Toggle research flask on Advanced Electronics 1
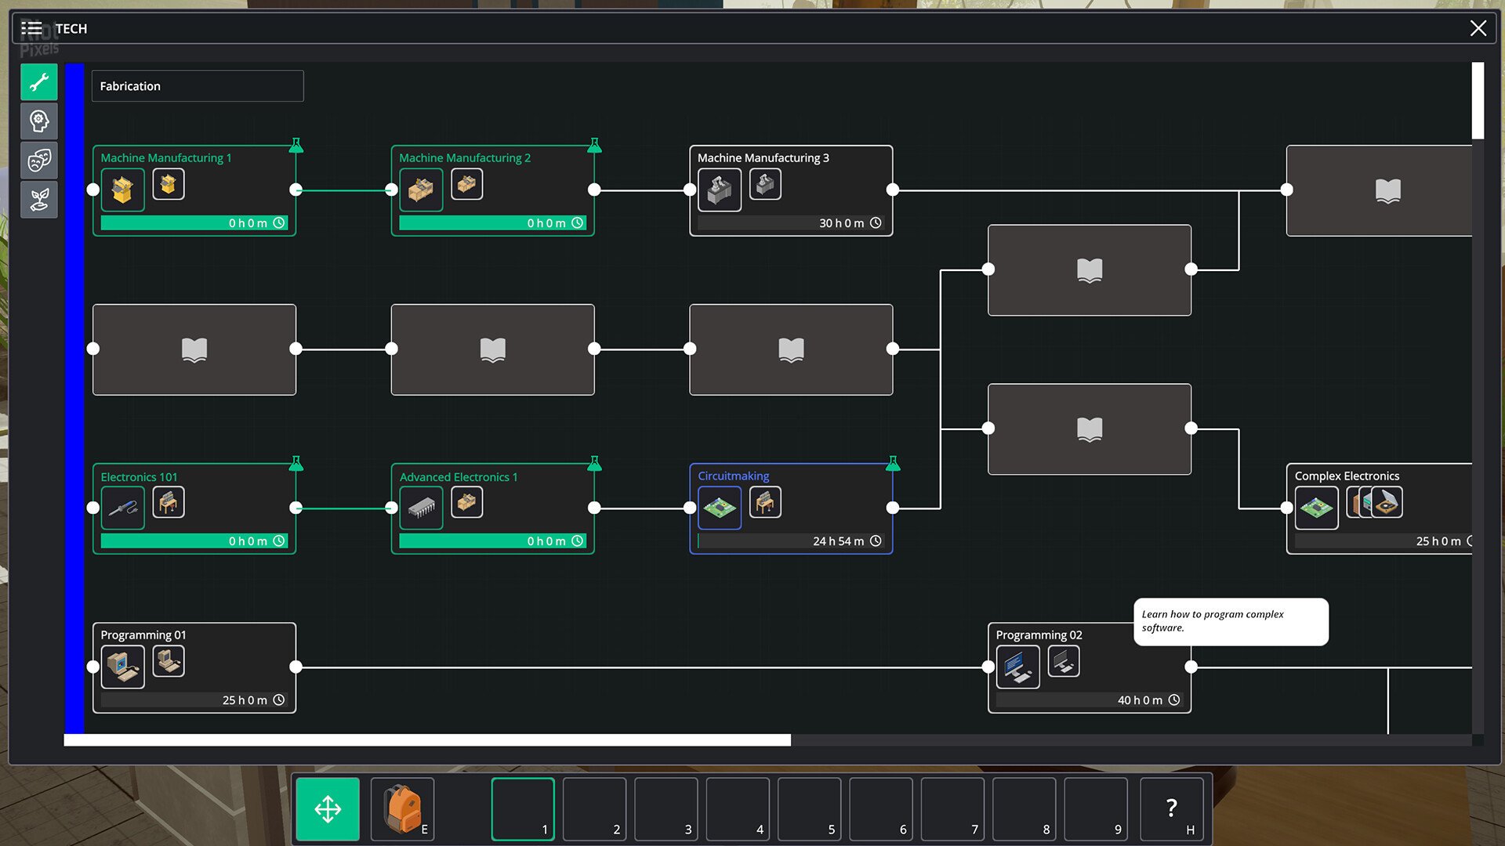 point(595,464)
